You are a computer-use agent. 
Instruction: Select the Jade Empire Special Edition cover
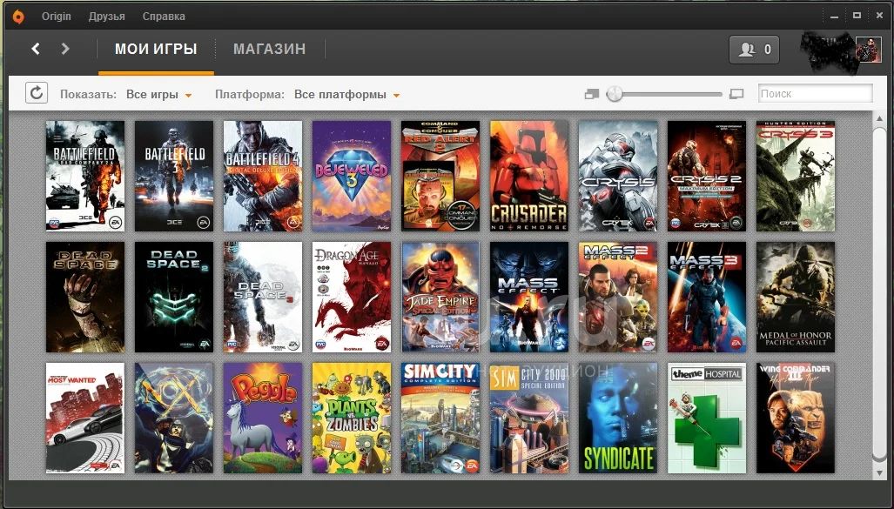[x=440, y=297]
